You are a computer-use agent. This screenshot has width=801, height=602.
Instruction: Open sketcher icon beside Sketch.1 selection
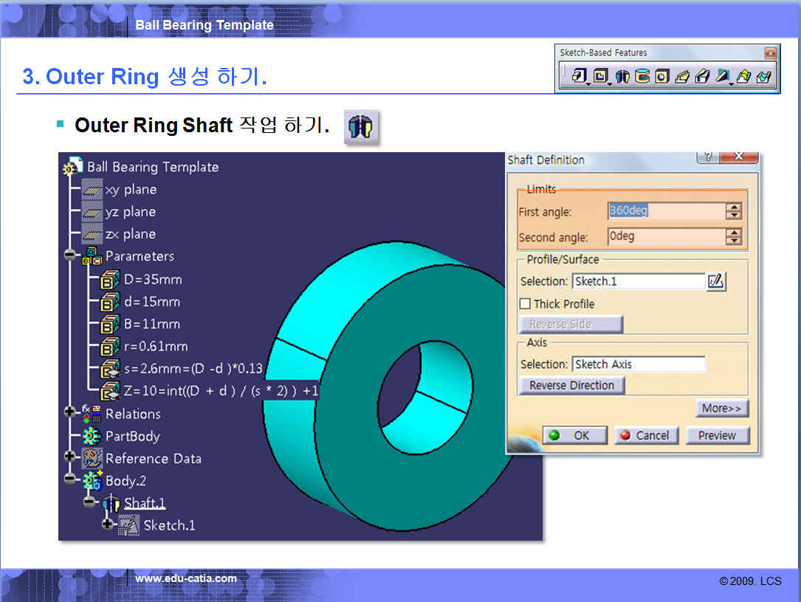[x=716, y=281]
